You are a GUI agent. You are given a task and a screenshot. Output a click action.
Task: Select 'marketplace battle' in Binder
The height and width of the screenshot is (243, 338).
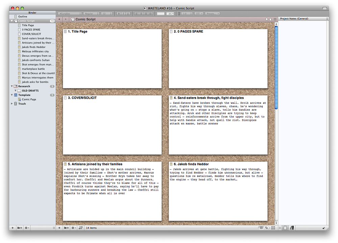[x=33, y=69]
